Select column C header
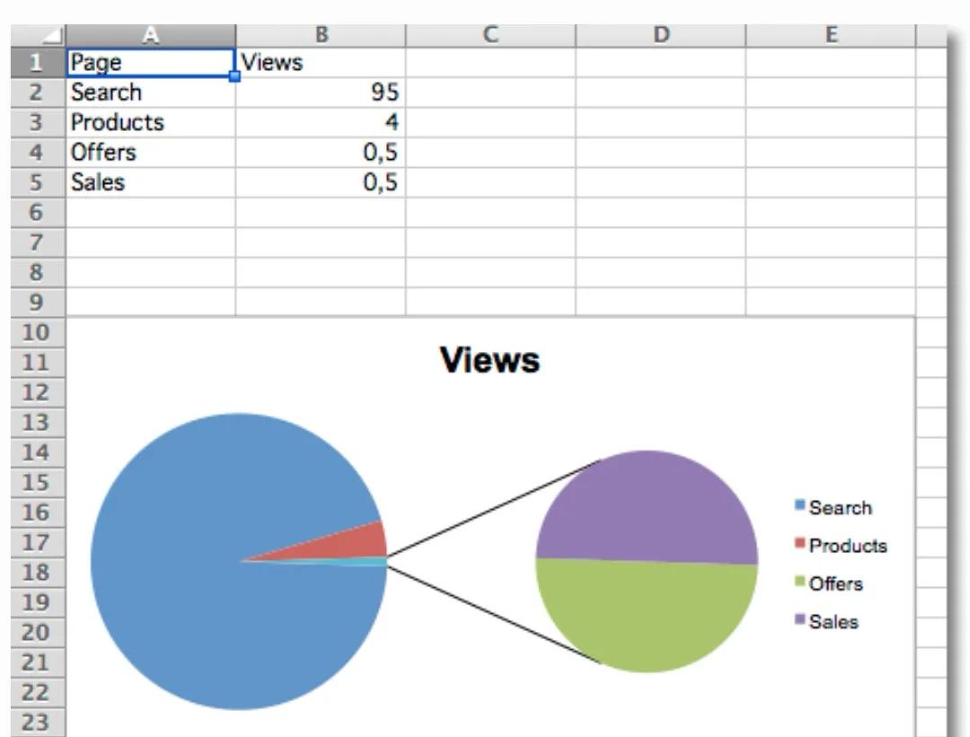Viewport: 970px width, 737px height. coord(490,35)
